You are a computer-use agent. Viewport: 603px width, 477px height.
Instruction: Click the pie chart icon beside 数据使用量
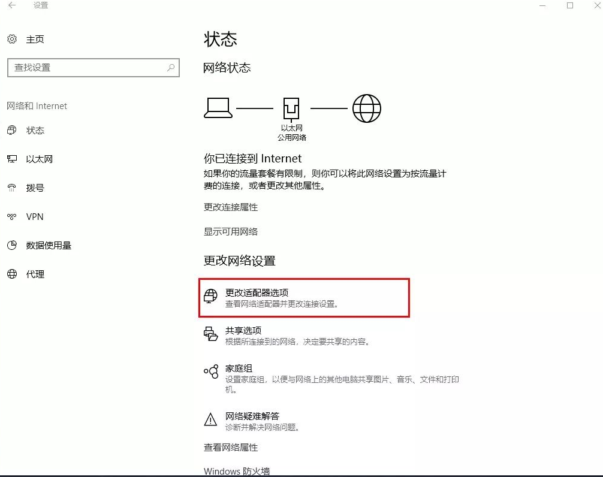tap(12, 245)
